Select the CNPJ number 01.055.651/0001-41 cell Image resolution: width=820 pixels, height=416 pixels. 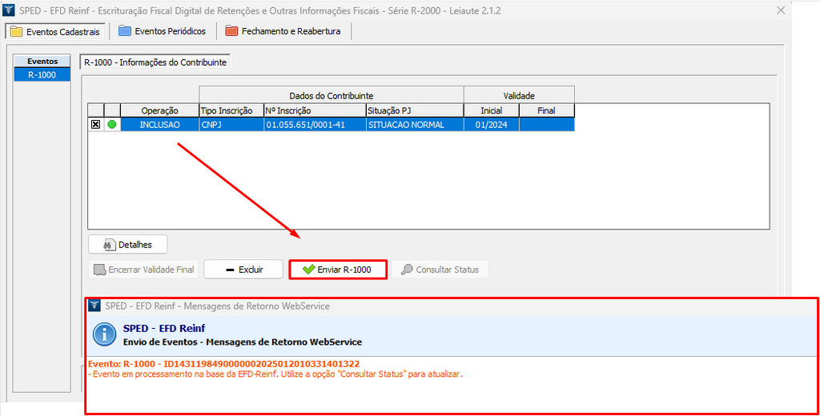click(x=315, y=125)
